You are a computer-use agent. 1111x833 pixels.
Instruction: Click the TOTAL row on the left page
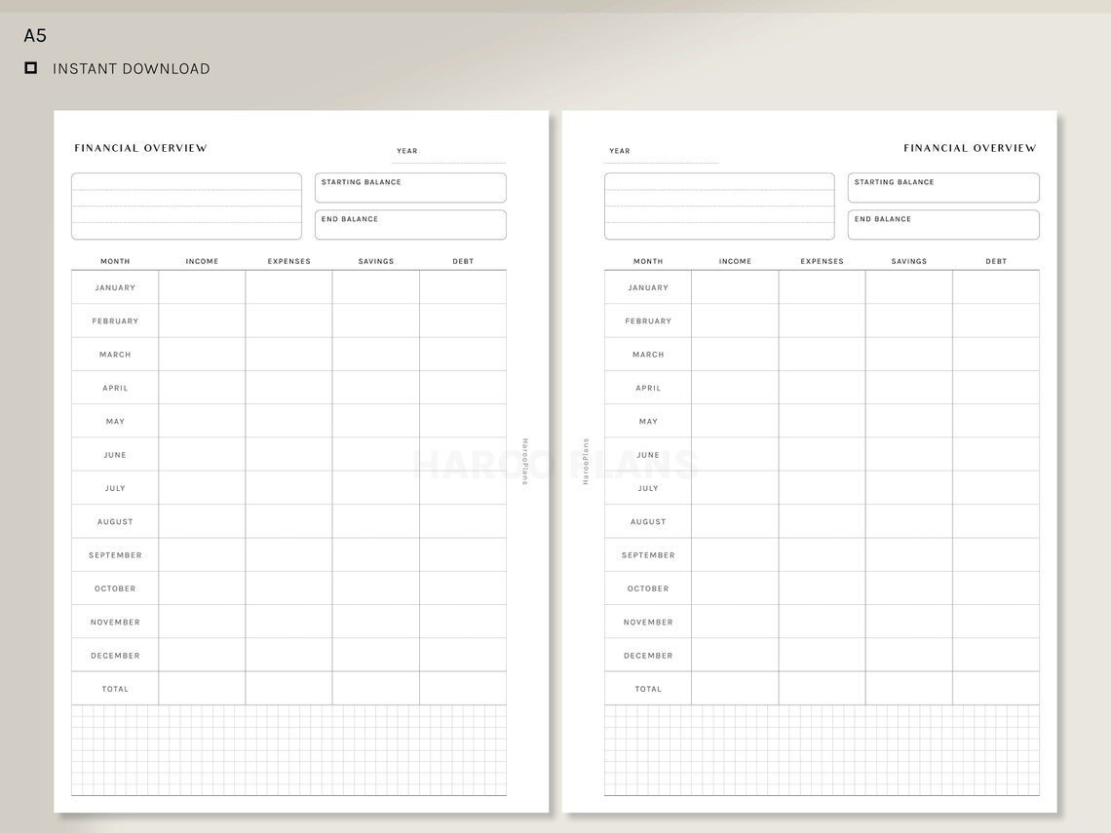(114, 689)
